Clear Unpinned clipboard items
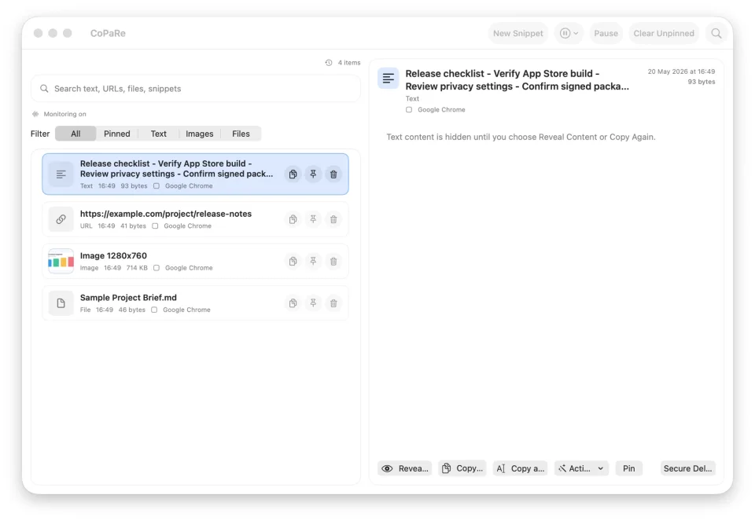 point(664,33)
